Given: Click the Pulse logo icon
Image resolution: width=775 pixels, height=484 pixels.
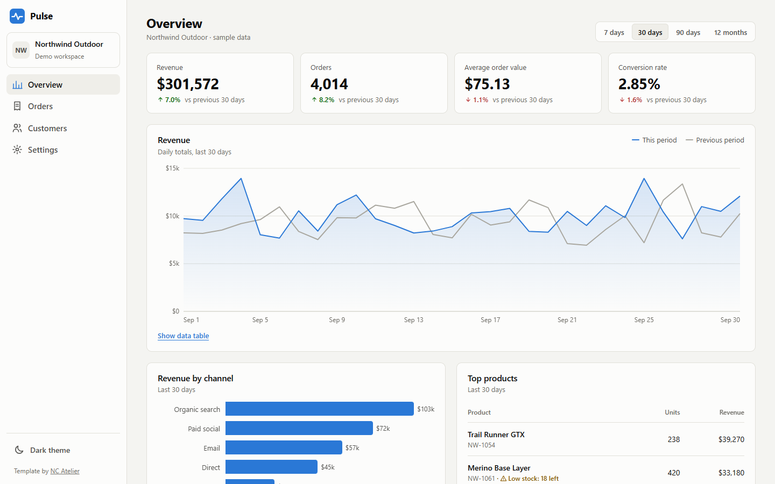Looking at the screenshot, I should [x=17, y=16].
